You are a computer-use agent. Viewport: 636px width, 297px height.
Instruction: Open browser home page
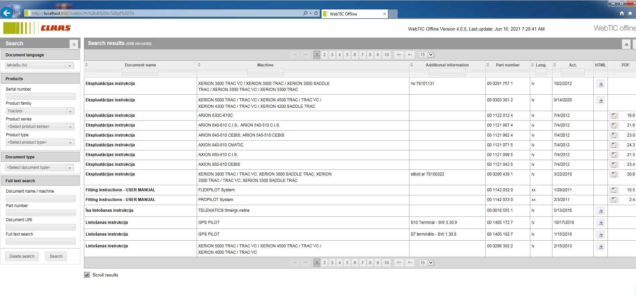pos(622,13)
